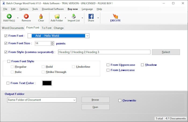Open the Output Folder dropdown
This screenshot has width=188, height=122.
coord(42,100)
